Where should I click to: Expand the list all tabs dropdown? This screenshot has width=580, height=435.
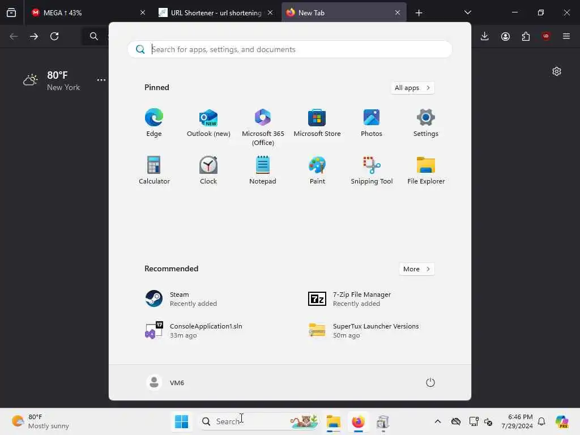(x=467, y=12)
